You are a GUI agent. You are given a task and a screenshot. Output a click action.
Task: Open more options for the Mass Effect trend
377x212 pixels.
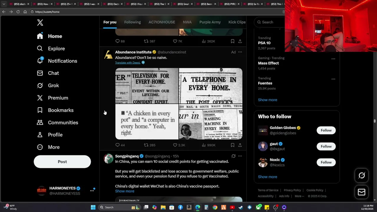[333, 59]
